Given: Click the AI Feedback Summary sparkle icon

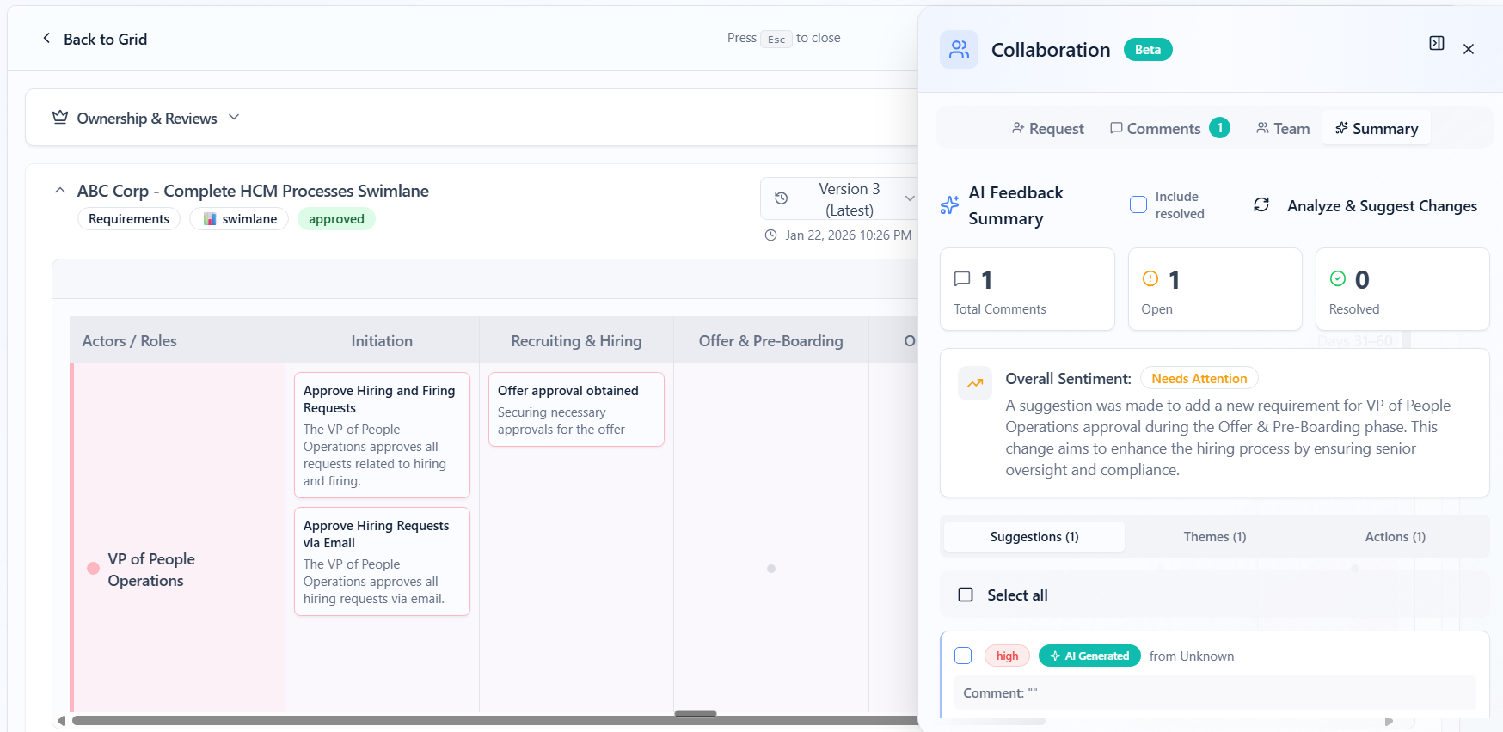Looking at the screenshot, I should [949, 205].
